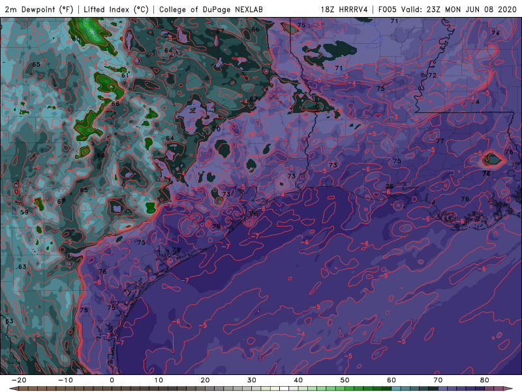
Task: Click the -20 tick label on color scale
Action: 19,380
